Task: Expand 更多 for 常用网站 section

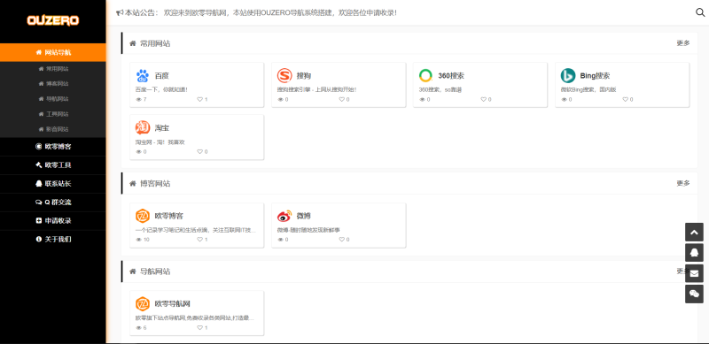Action: click(x=683, y=43)
